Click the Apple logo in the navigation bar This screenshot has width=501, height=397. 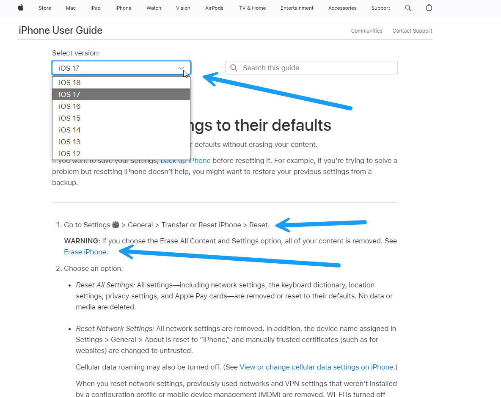20,8
